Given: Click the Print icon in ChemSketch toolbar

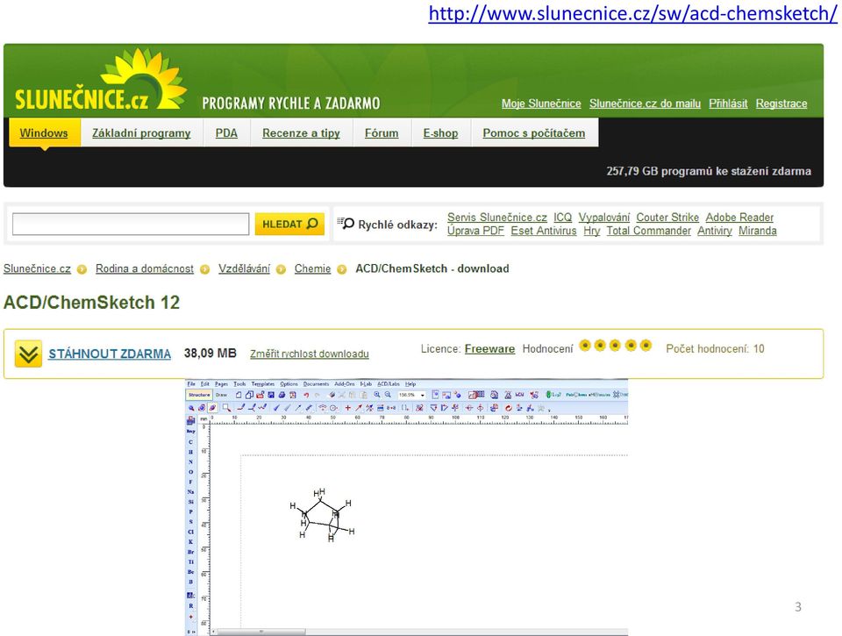Looking at the screenshot, I should coord(282,395).
